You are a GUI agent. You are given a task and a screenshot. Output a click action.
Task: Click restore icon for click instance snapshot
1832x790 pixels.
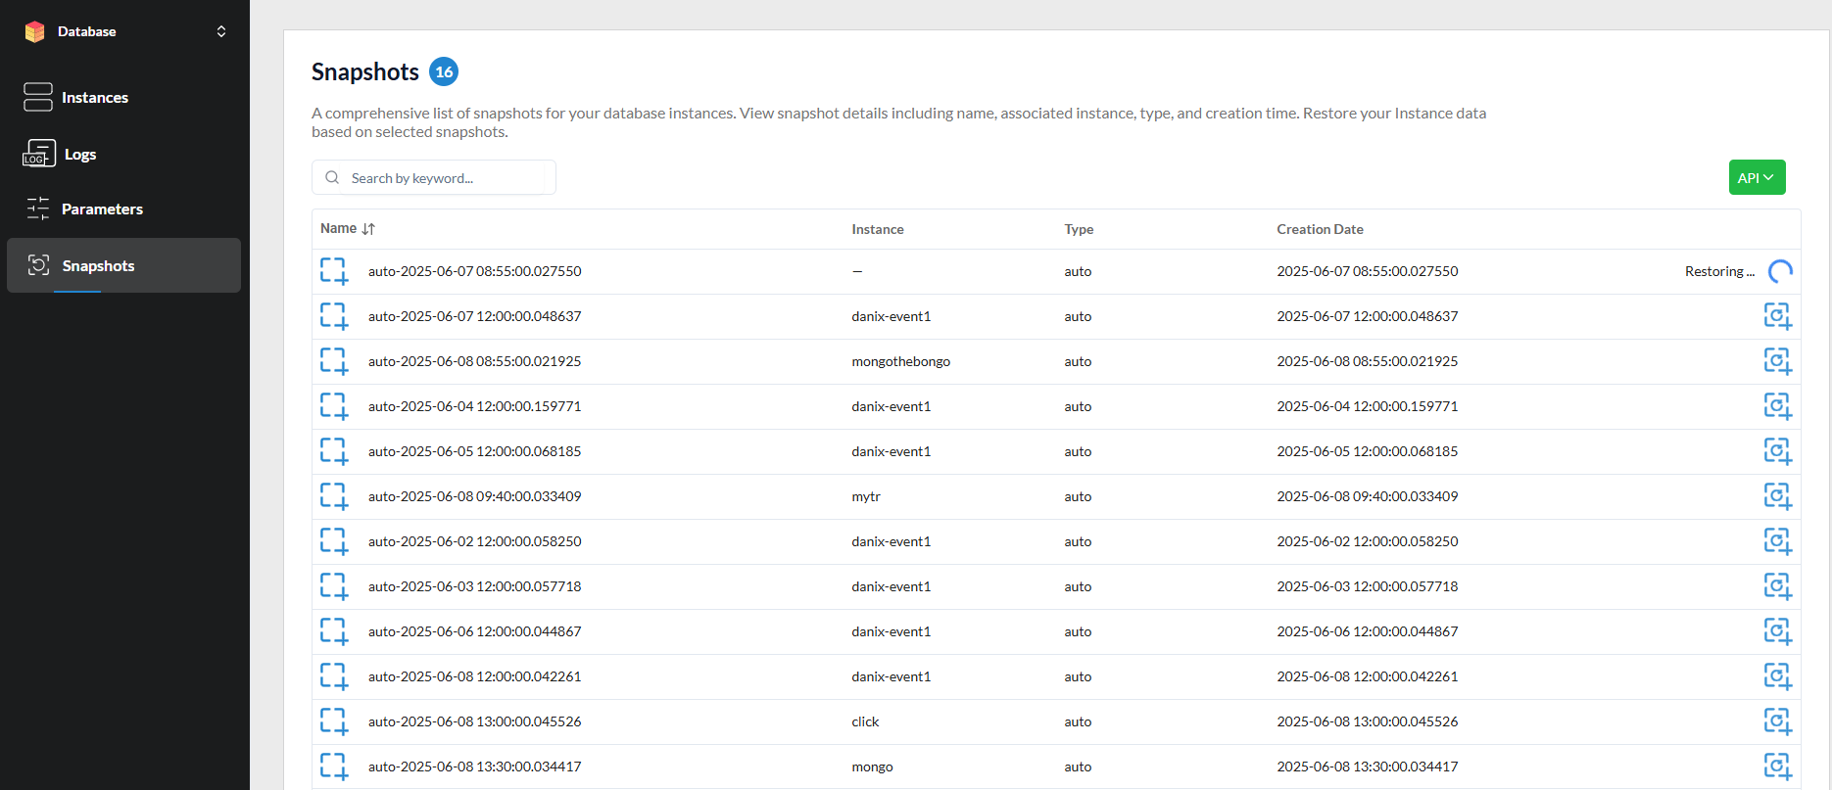1777,721
